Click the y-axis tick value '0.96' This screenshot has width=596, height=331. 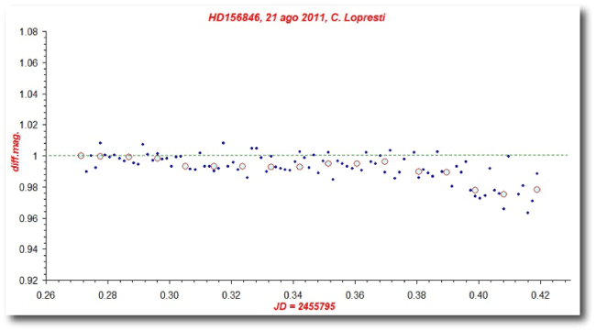(29, 218)
